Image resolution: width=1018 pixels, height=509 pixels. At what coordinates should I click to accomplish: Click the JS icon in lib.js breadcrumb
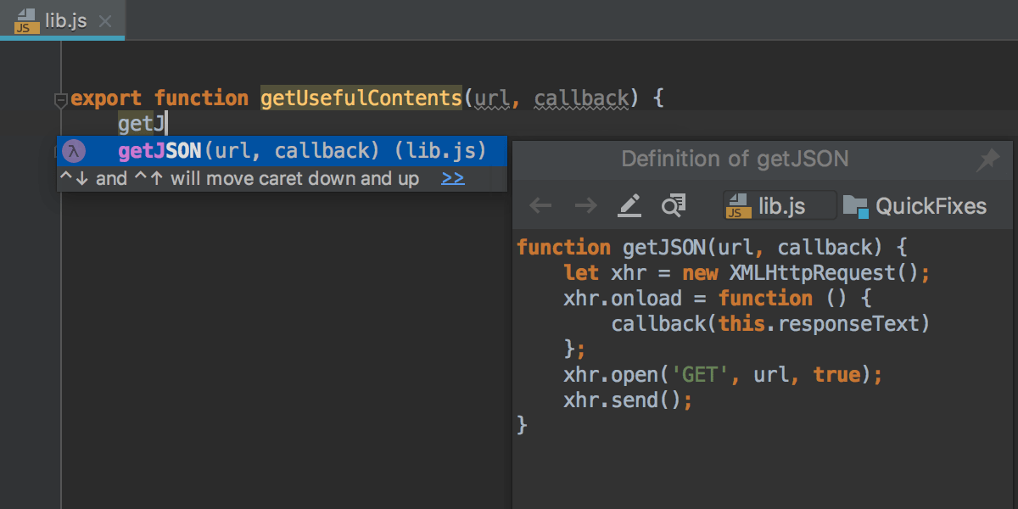click(x=741, y=205)
